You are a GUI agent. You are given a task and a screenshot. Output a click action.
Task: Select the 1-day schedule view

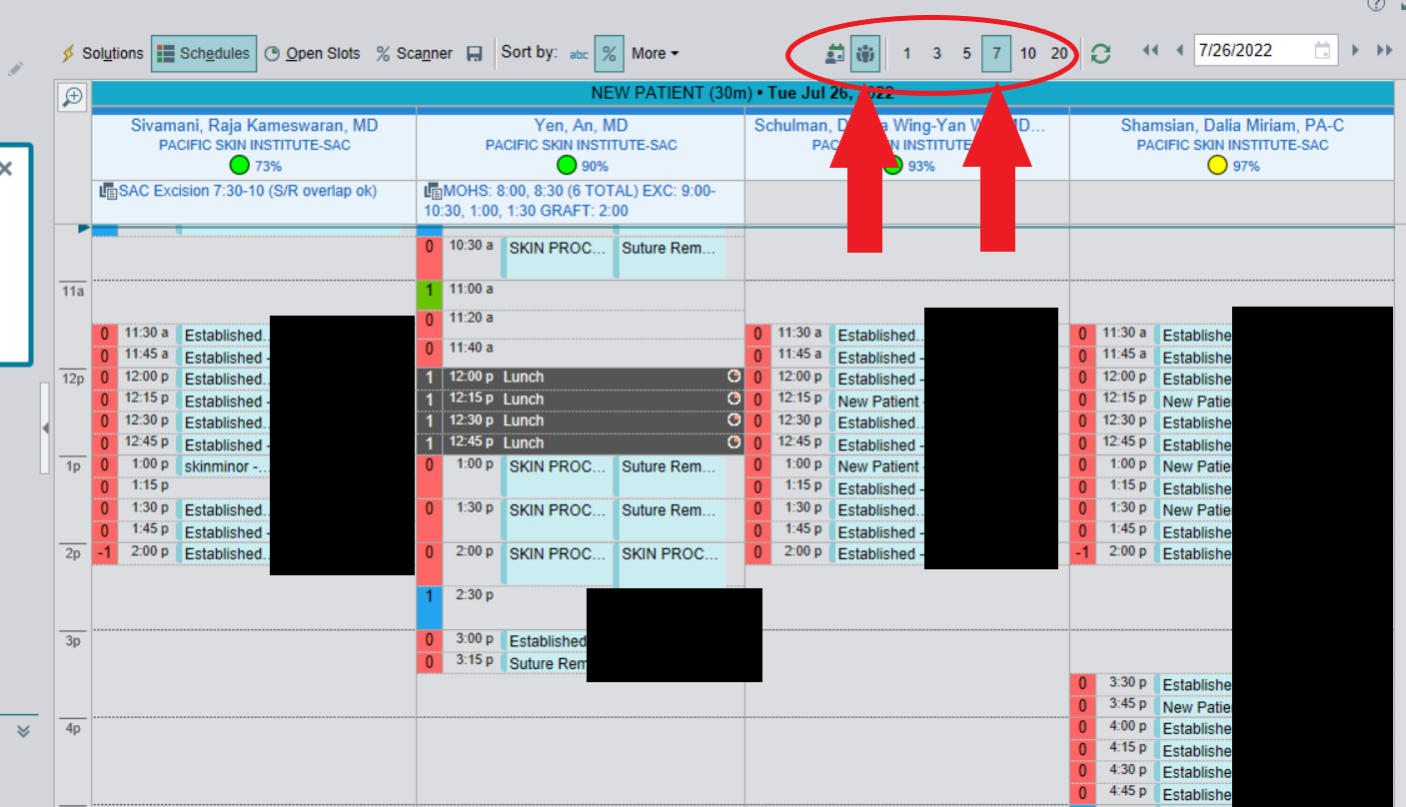click(x=906, y=53)
